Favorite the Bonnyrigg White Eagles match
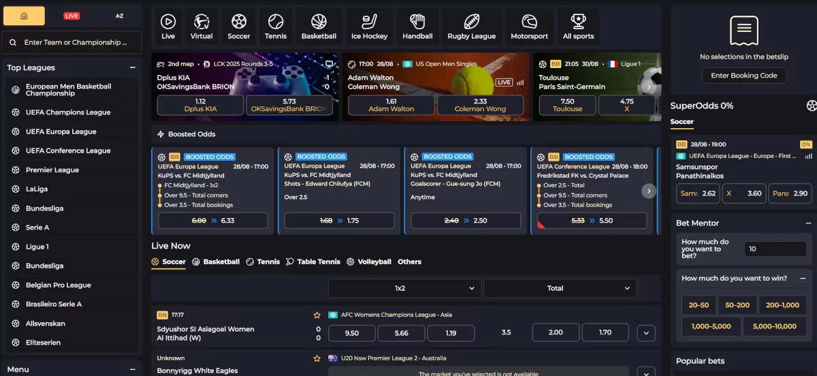817x376 pixels. [x=317, y=358]
